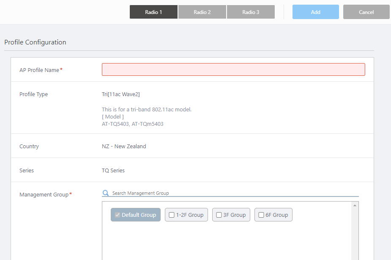The height and width of the screenshot is (260, 391).
Task: Click the Profile Configuration heading
Action: click(35, 42)
